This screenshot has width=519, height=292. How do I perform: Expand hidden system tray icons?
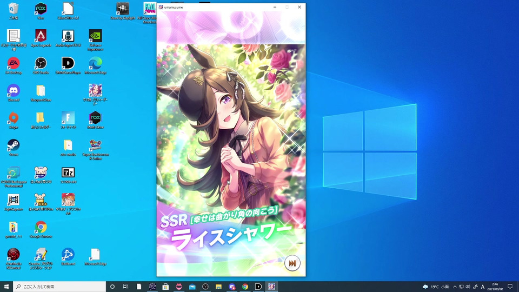[455, 287]
